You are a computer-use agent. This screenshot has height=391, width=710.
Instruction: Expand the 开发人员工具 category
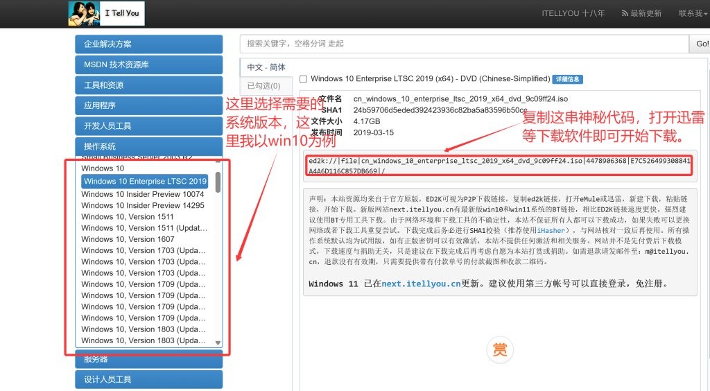point(148,126)
